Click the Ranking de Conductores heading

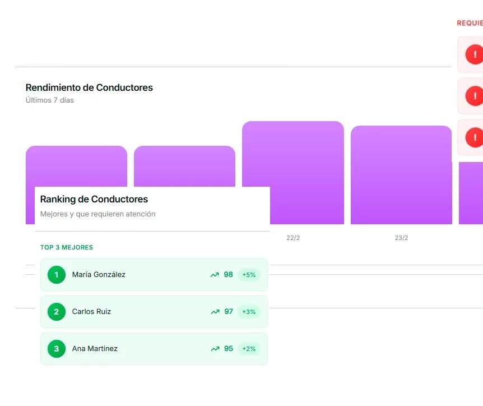click(94, 199)
